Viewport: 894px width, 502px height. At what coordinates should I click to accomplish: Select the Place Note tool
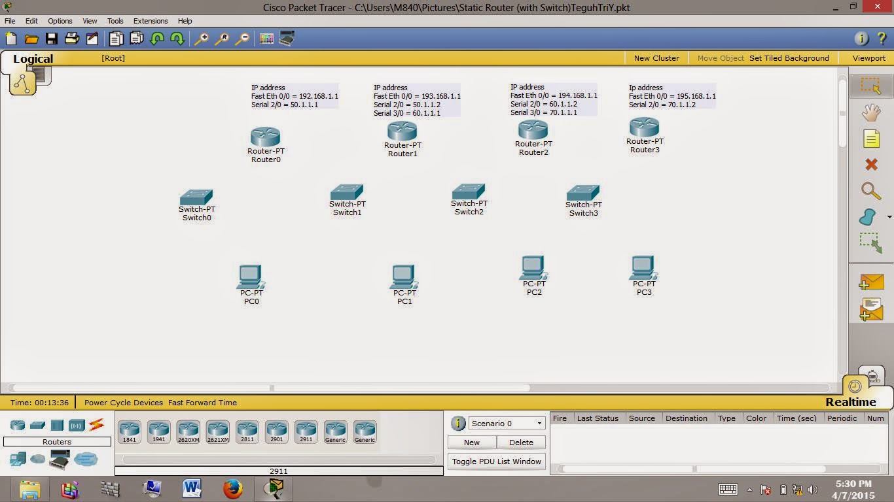pos(870,138)
